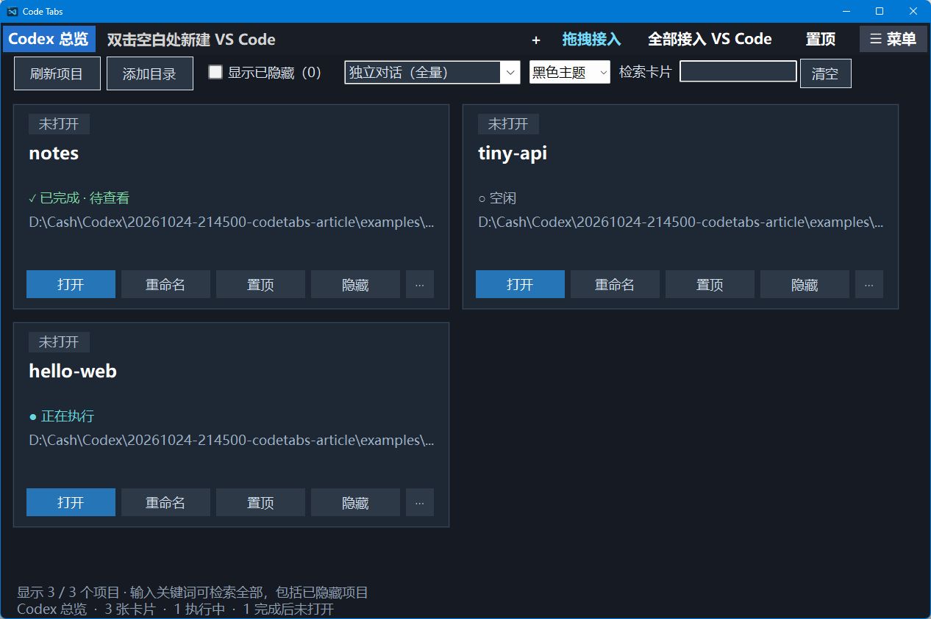Maximize the Code Tabs window

(x=880, y=11)
